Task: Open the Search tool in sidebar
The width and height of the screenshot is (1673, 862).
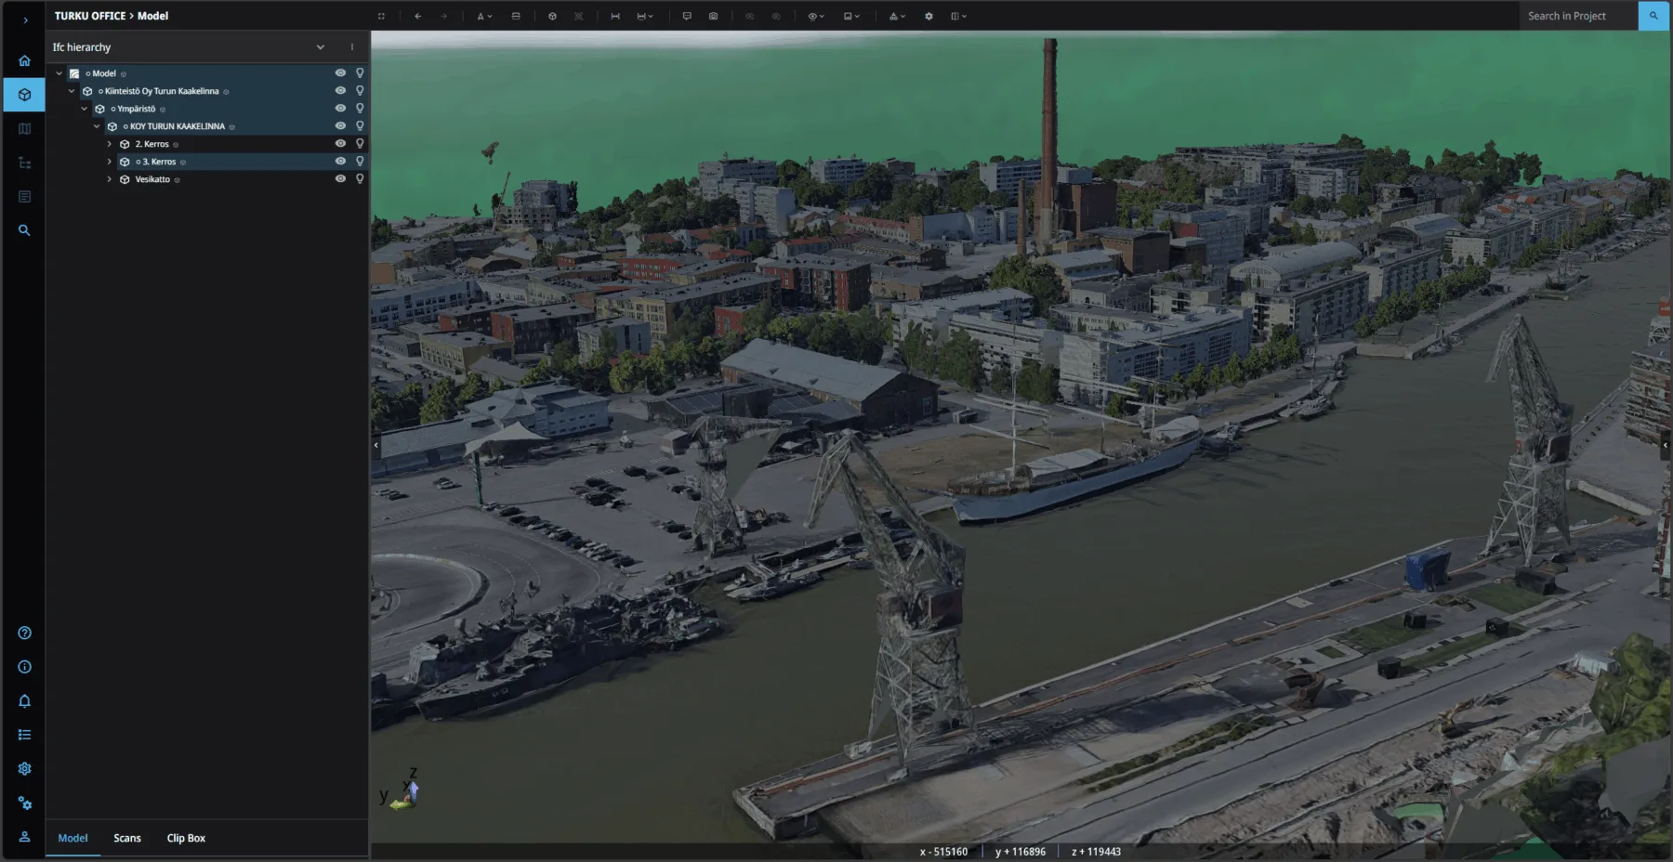Action: (x=24, y=230)
